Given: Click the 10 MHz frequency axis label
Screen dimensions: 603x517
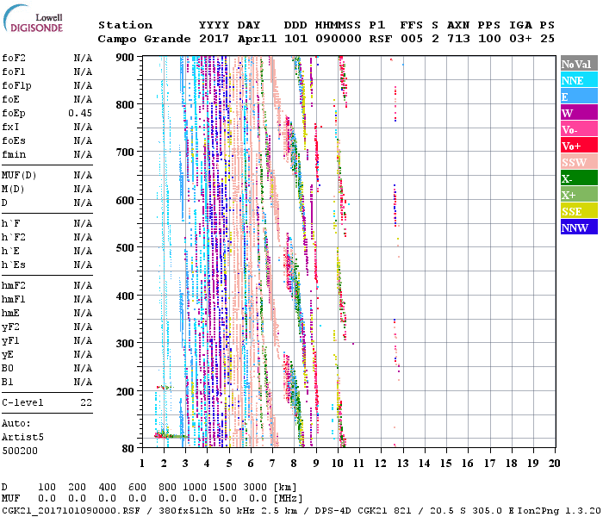Looking at the screenshot, I should click(x=338, y=464).
